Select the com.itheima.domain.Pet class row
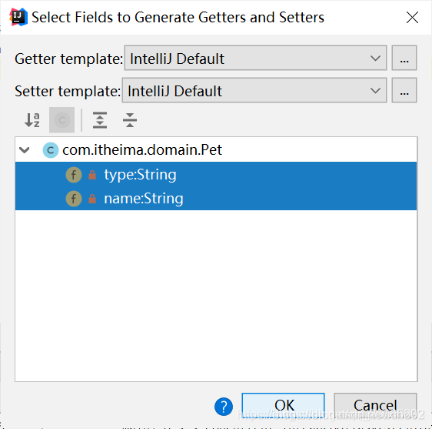The image size is (432, 429). 216,150
